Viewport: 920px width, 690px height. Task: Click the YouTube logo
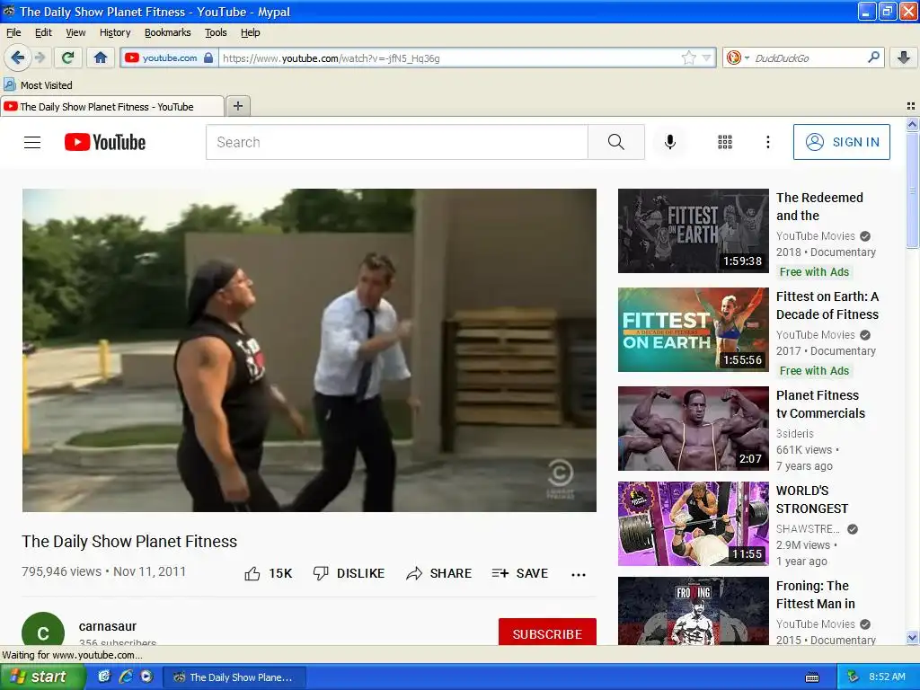[x=105, y=142]
